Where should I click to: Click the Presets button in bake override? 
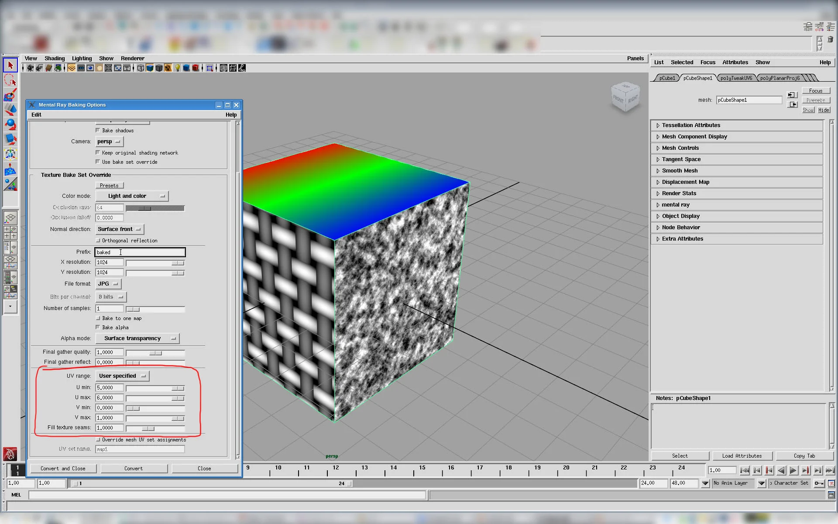109,186
